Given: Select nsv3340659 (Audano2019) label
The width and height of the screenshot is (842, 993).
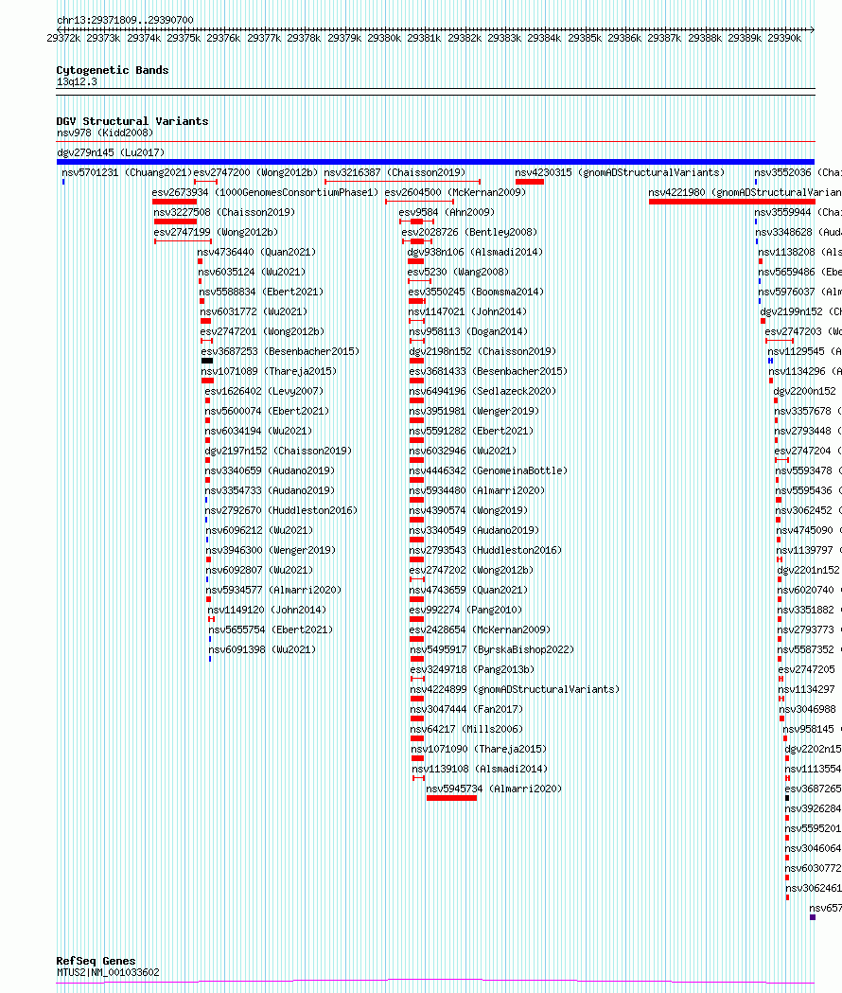Looking at the screenshot, I should (270, 470).
